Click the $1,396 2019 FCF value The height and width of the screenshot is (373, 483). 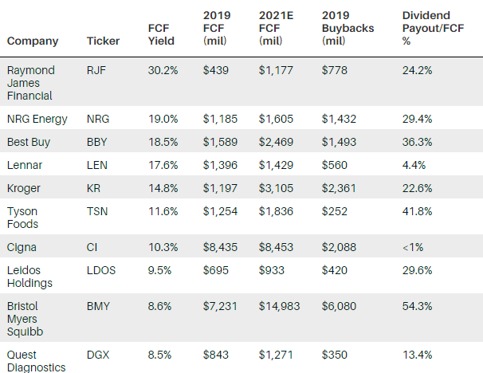pyautogui.click(x=220, y=165)
